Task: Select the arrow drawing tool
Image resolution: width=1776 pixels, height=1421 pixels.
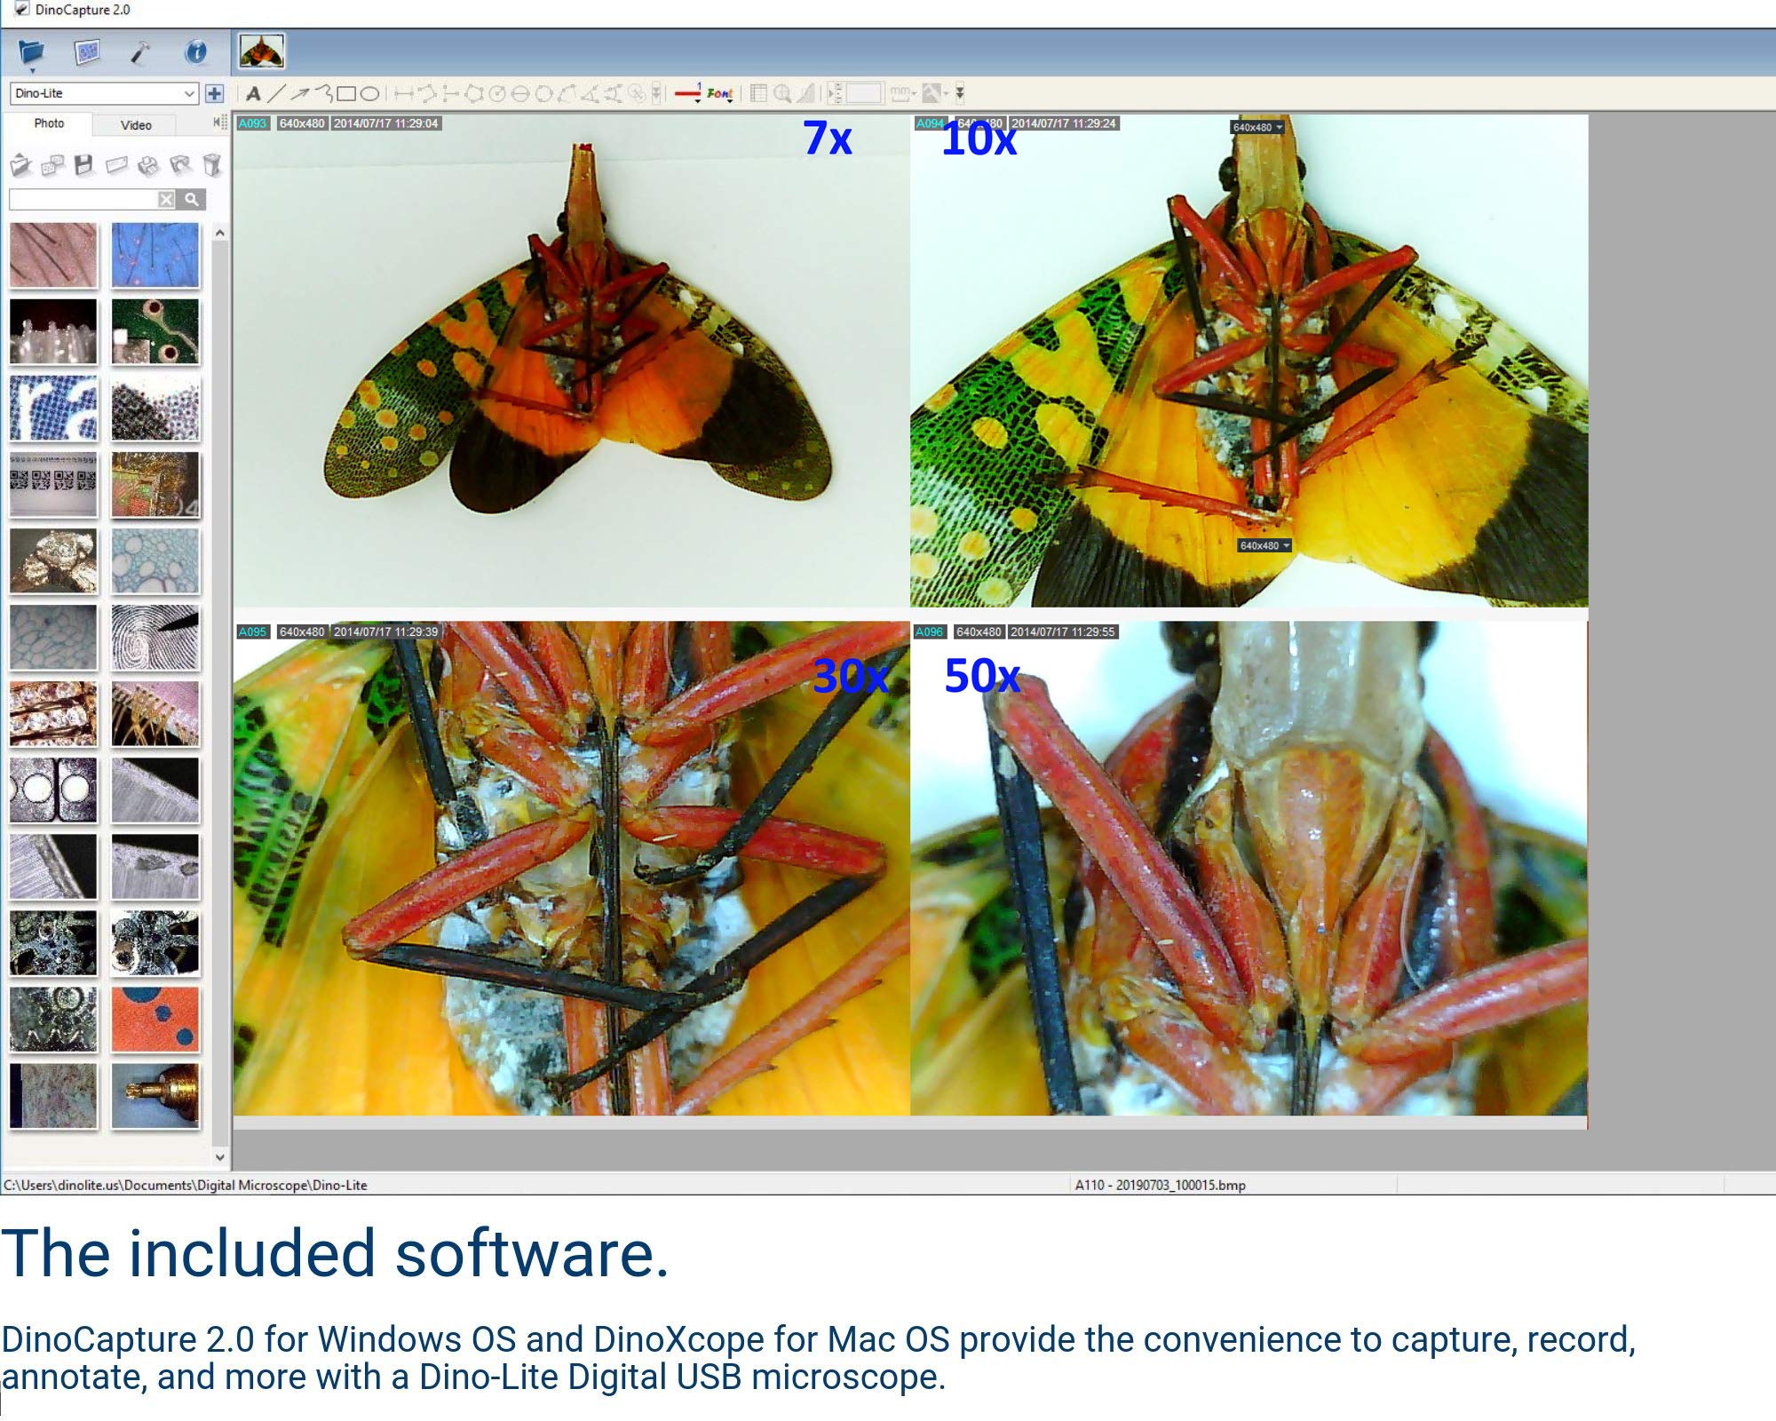Action: 300,93
